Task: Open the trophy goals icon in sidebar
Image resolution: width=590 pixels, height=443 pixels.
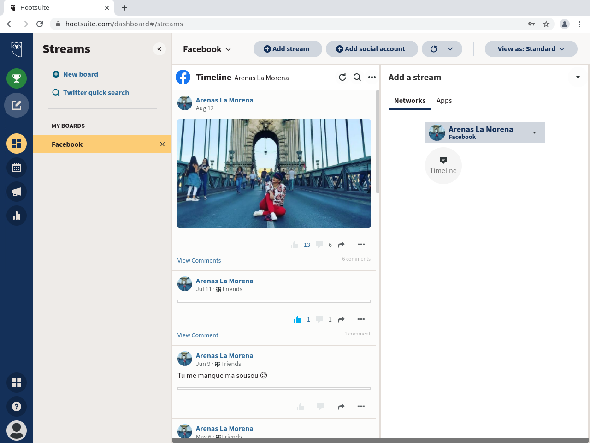Action: click(x=17, y=78)
